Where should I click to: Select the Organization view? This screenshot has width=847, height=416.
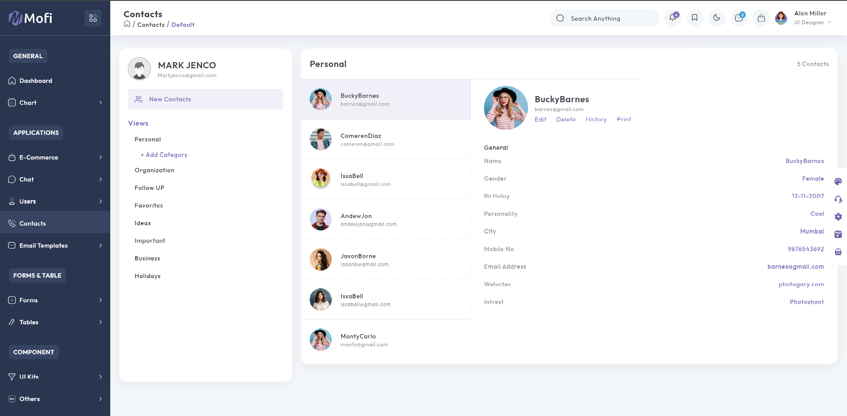(x=154, y=171)
